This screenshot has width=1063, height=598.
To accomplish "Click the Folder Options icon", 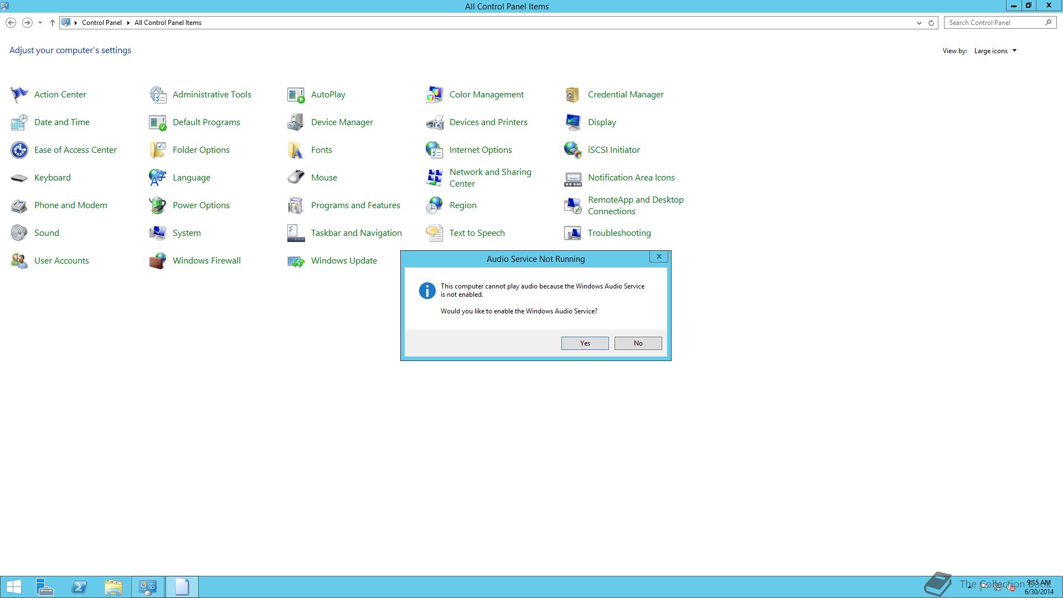I will 158,150.
